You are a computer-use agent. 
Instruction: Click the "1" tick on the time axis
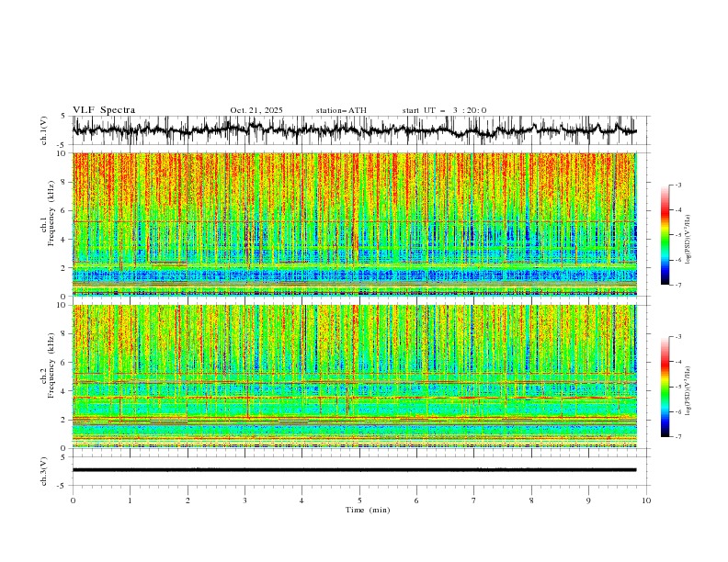click(x=130, y=500)
